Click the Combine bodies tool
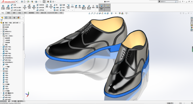Screen dimensions: 193x104 coord(76,7)
